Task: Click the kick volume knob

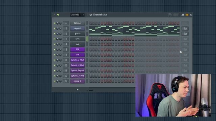Action: click(x=60, y=55)
